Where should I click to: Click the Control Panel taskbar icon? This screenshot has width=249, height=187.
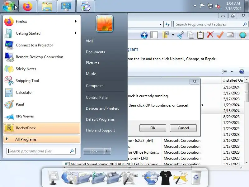tap(66, 6)
